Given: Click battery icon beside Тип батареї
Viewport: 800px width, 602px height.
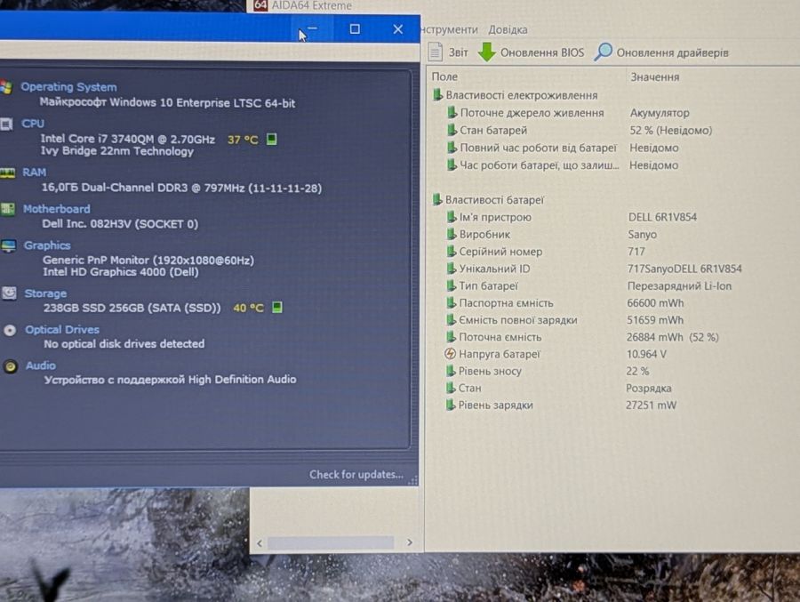Looking at the screenshot, I should (x=451, y=286).
